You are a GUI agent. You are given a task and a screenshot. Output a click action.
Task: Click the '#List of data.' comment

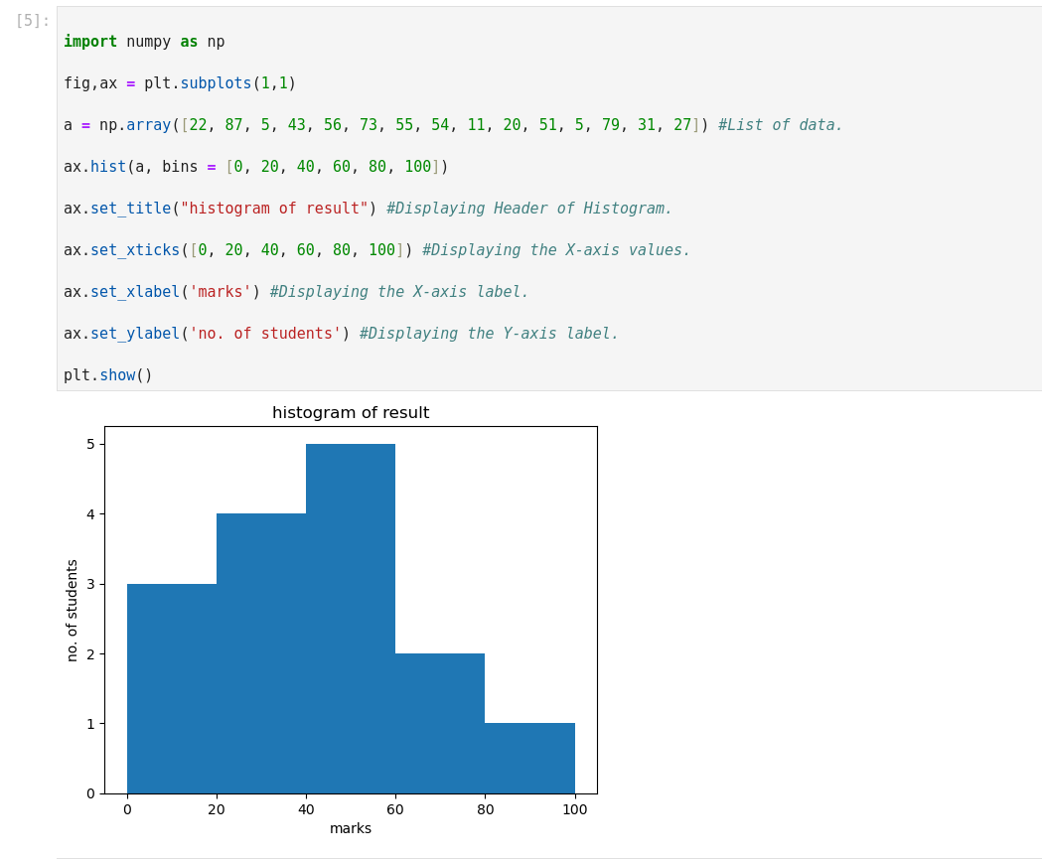click(780, 125)
